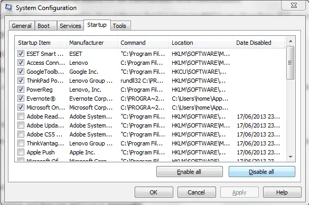This screenshot has height=205, width=309.
Task: Select the 'Apple Push' startup item name
Action: coord(41,152)
